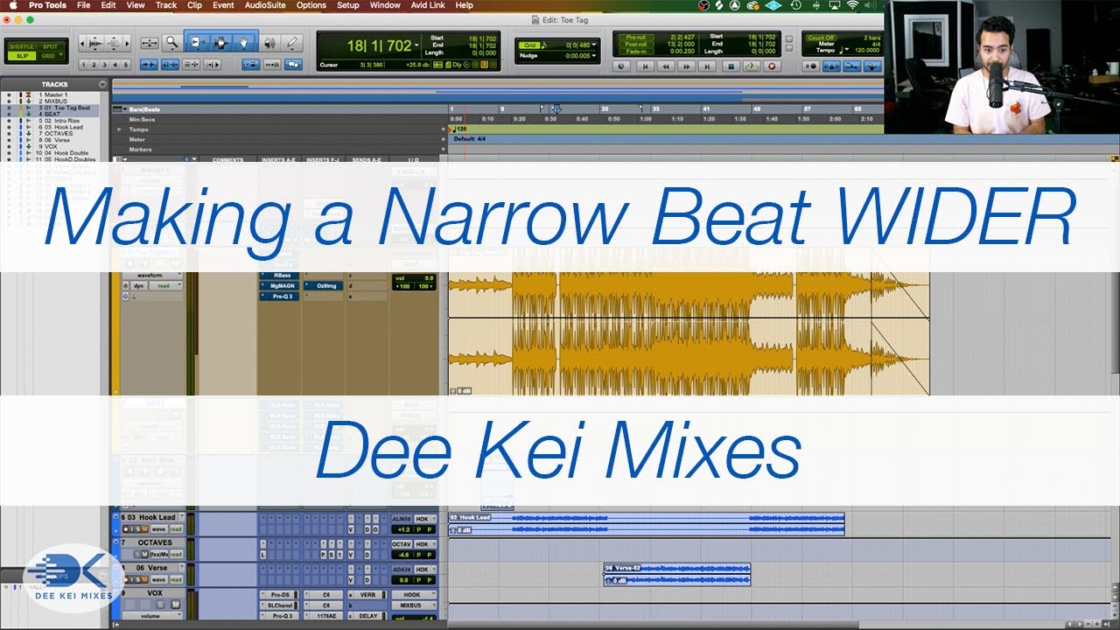Select the Scrubber speaker tool

[x=270, y=42]
